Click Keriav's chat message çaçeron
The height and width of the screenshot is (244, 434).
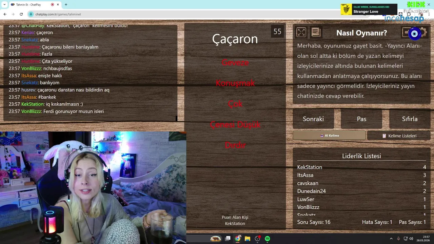pyautogui.click(x=44, y=33)
